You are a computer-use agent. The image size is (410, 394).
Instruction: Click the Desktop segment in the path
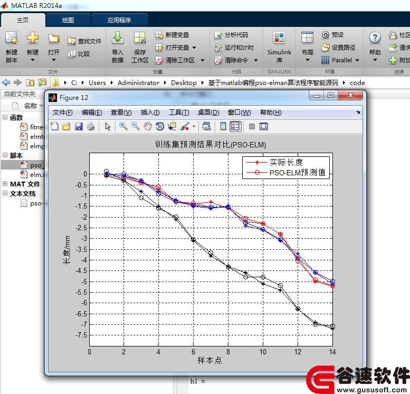(x=184, y=83)
